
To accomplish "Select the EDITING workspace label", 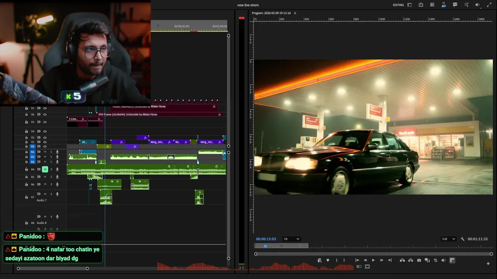I will tap(398, 5).
